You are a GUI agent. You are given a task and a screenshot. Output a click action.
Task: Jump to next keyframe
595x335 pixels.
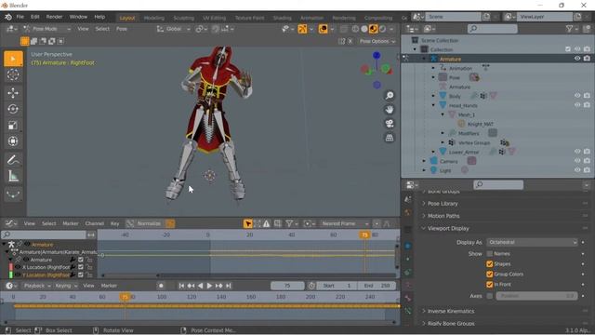pyautogui.click(x=219, y=286)
